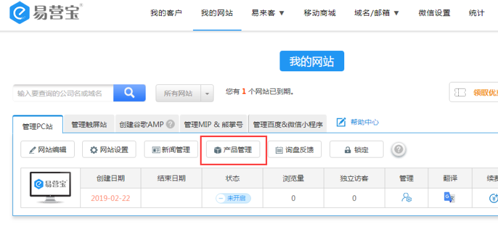Click the 网站编辑 button
This screenshot has height=227, width=498.
[x=48, y=149]
